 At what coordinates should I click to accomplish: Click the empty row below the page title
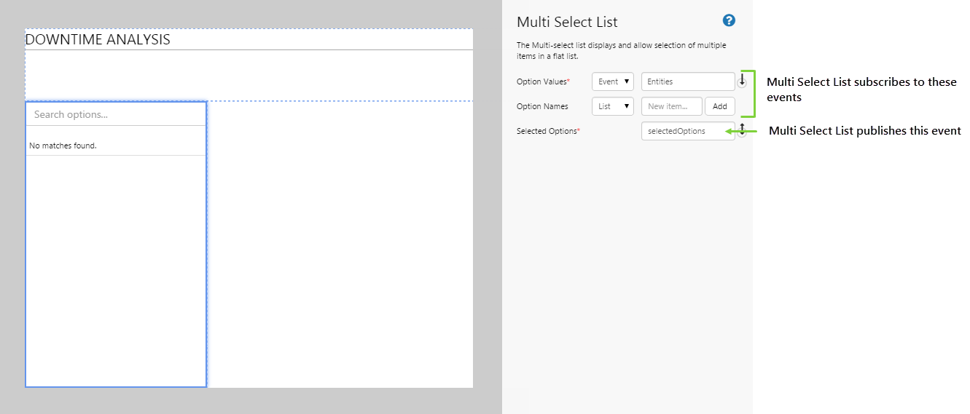[248, 75]
